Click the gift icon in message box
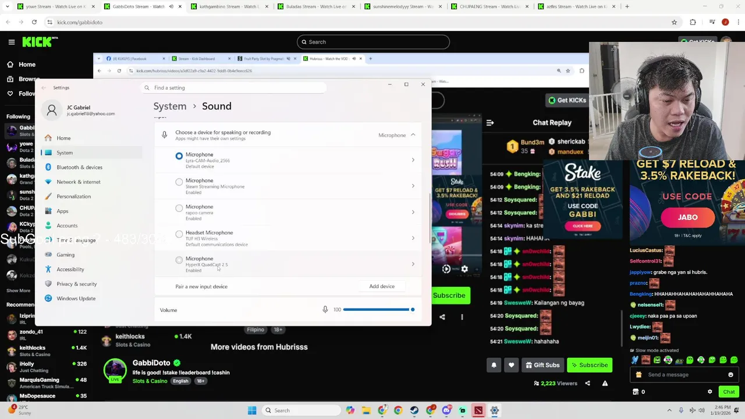745x419 pixels. [x=639, y=375]
